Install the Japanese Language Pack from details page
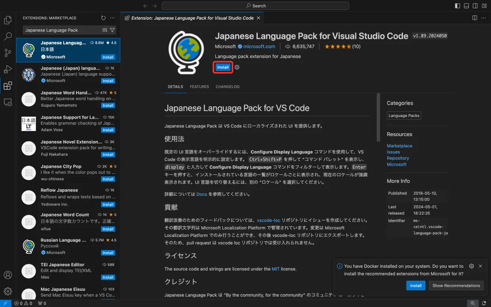Image resolution: width=491 pixels, height=307 pixels. (223, 67)
